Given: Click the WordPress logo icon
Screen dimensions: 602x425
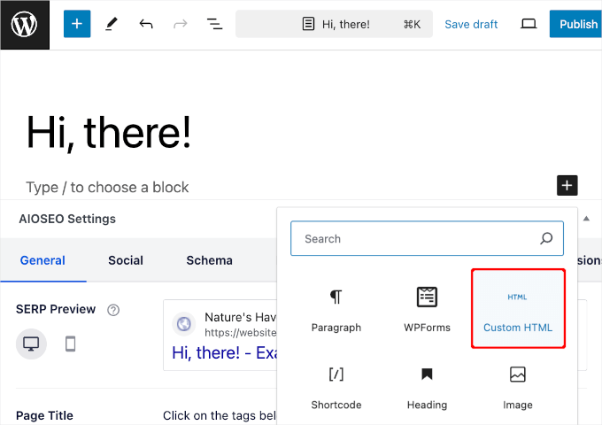Looking at the screenshot, I should click(x=25, y=25).
